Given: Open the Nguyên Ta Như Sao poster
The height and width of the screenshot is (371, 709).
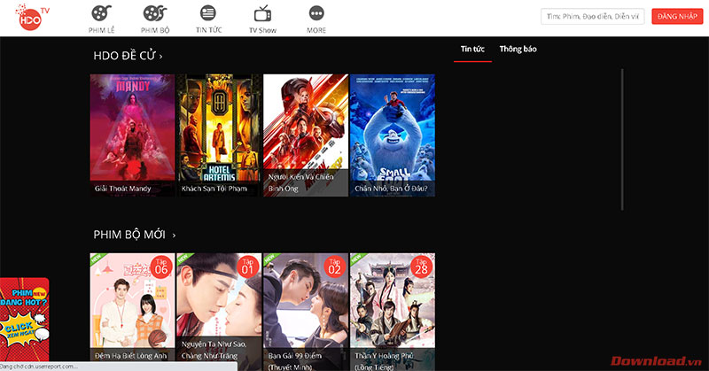Looking at the screenshot, I should pyautogui.click(x=219, y=312).
